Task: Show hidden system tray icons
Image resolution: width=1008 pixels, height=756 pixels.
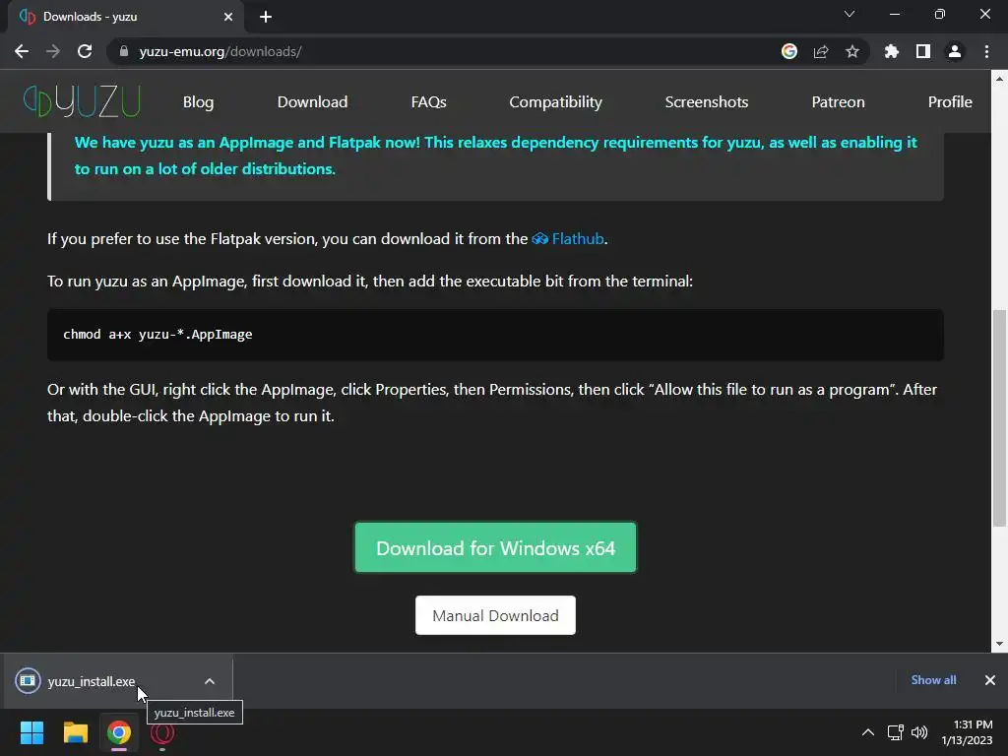Action: [868, 732]
